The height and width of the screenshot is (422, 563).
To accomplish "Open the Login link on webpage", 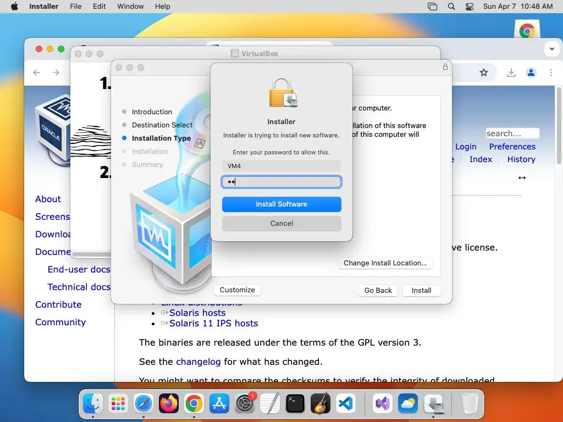I will (x=466, y=146).
